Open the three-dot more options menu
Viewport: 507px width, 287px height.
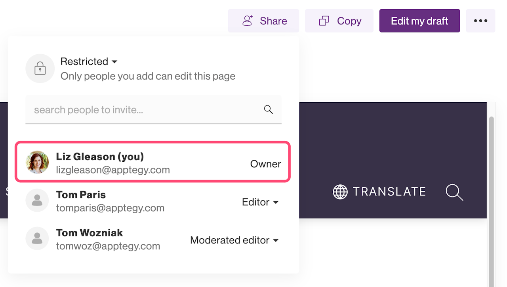point(480,21)
